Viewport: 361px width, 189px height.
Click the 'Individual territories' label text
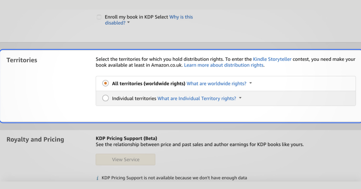click(x=134, y=98)
